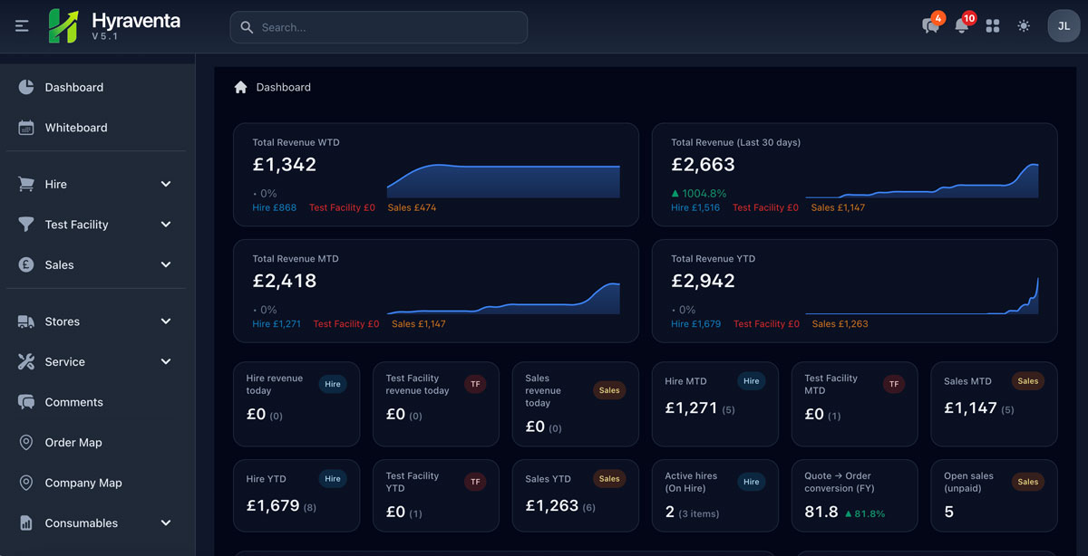Click the TF badge on Test Facility MTD
This screenshot has height=556, width=1088.
point(894,384)
